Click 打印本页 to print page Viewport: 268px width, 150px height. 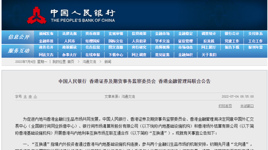coord(225,106)
